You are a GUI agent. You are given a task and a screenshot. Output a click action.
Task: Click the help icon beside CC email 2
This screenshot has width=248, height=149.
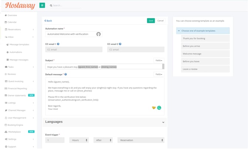tap(120, 44)
